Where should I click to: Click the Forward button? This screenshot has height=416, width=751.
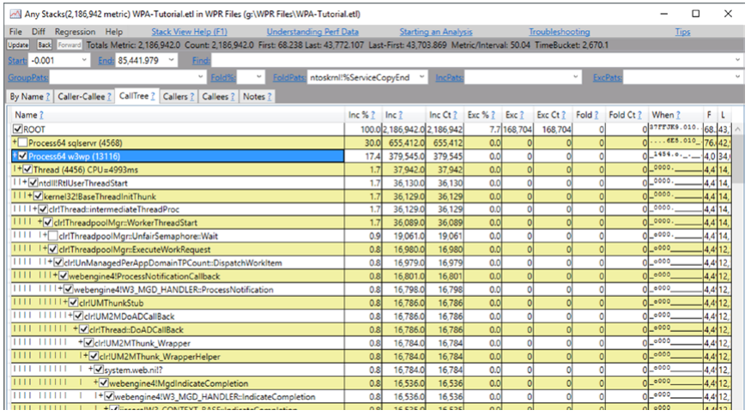click(70, 45)
